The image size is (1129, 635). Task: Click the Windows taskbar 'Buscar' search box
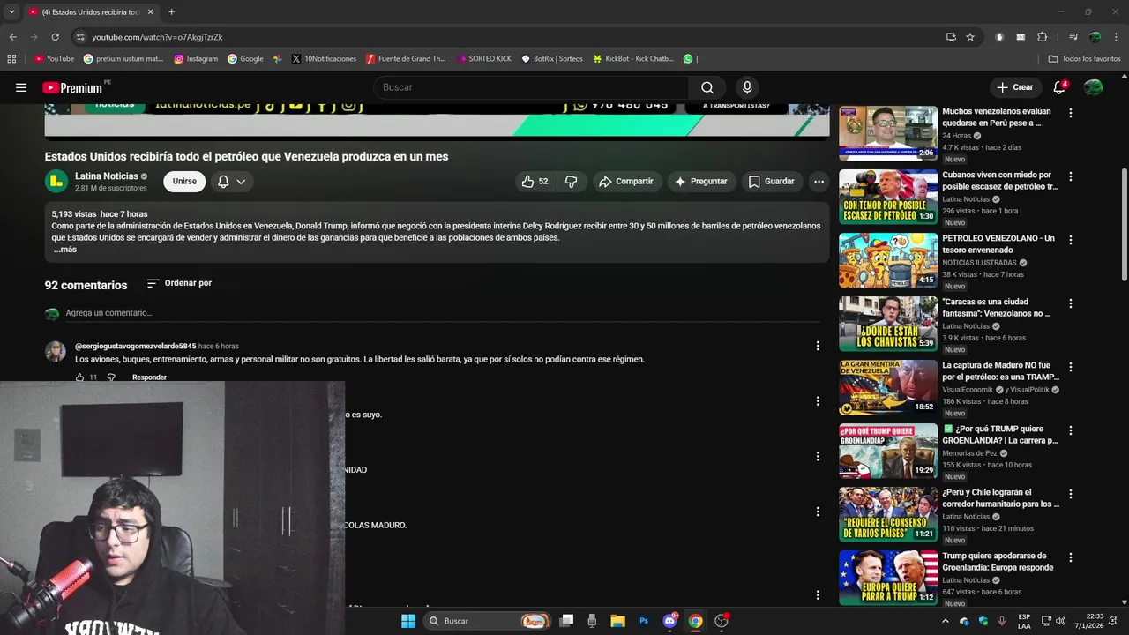(x=487, y=621)
